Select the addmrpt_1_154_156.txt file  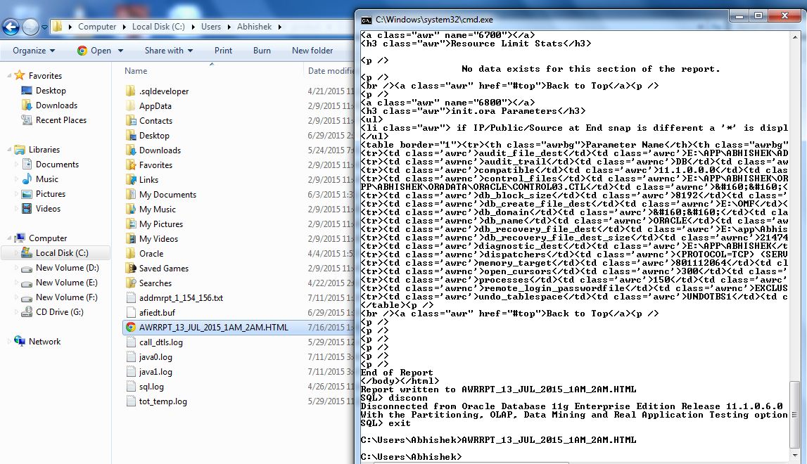pos(181,298)
